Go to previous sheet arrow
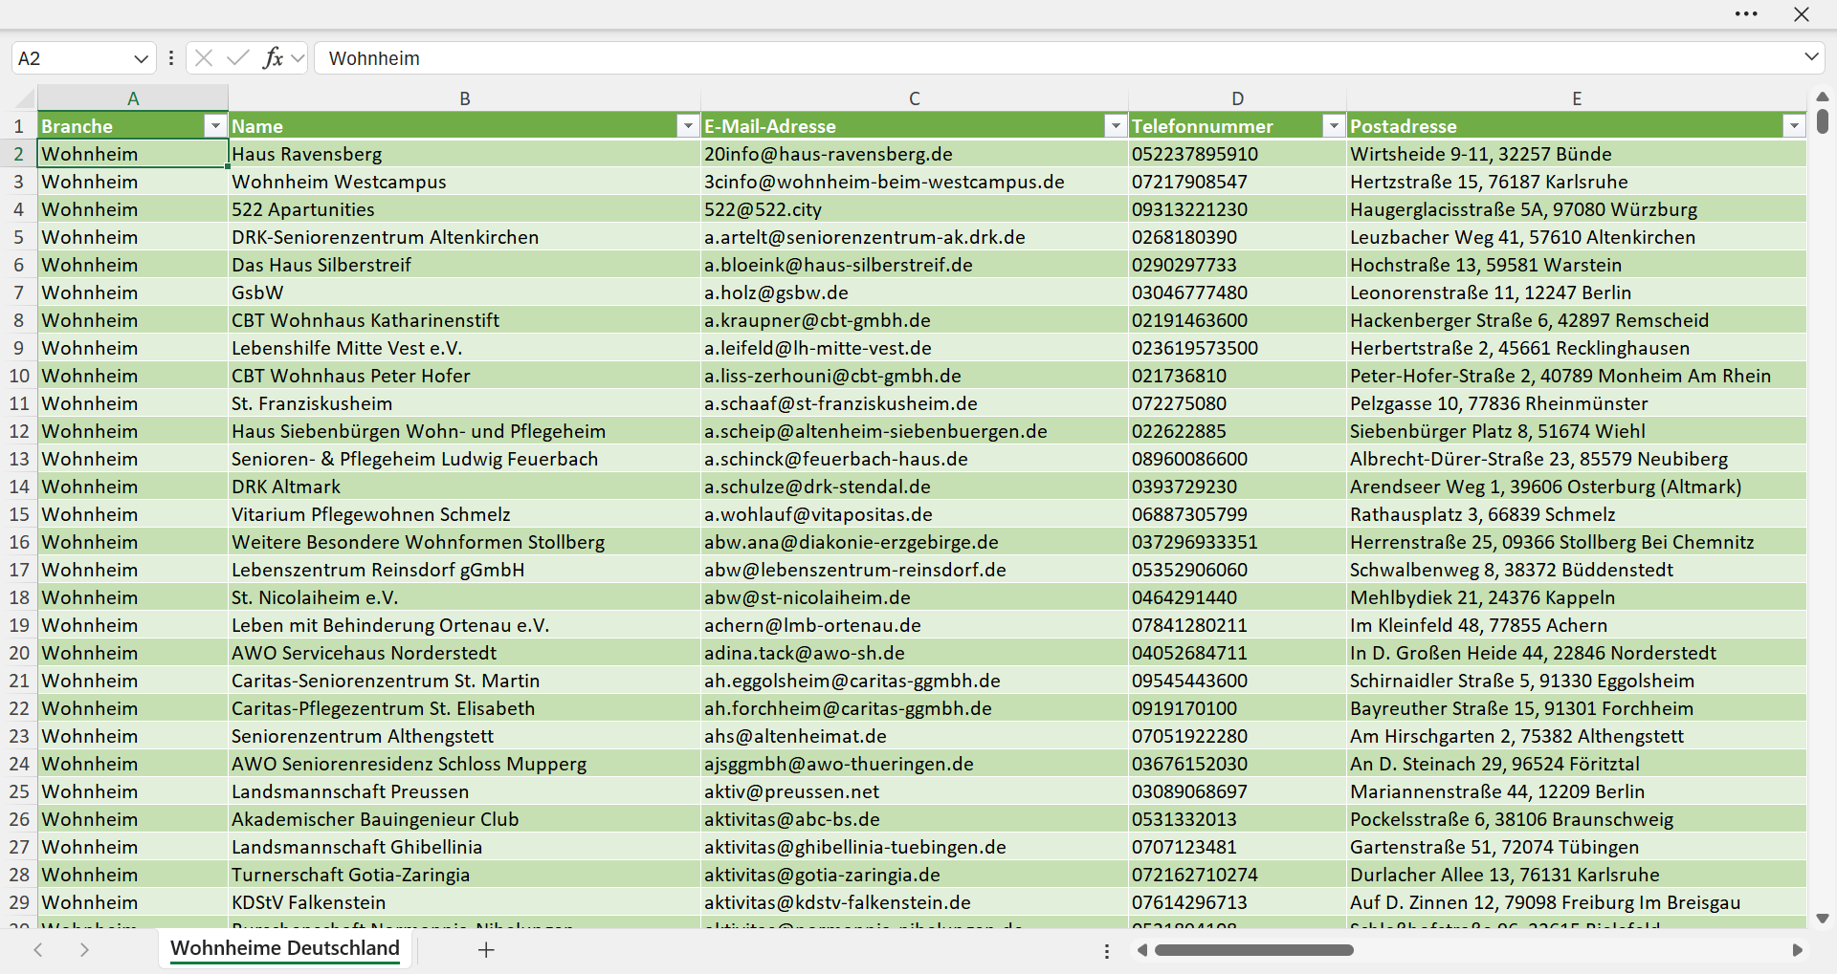 38,950
